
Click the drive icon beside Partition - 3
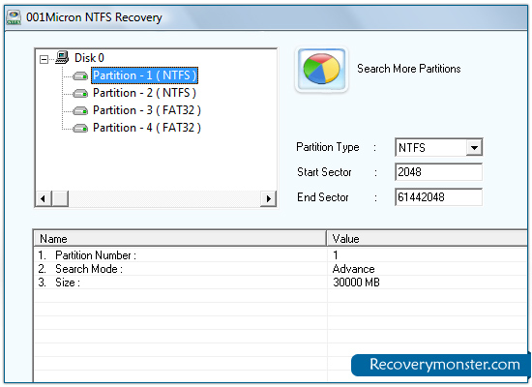click(x=80, y=110)
